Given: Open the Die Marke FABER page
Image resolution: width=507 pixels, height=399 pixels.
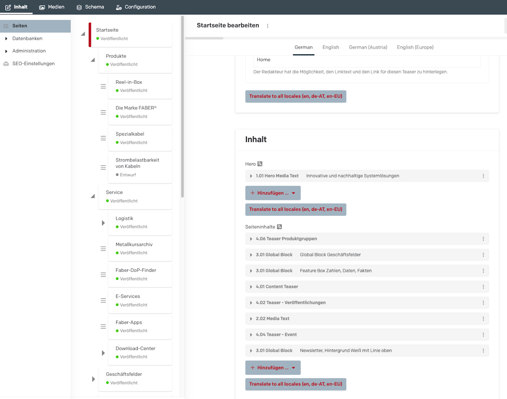Looking at the screenshot, I should pos(140,112).
